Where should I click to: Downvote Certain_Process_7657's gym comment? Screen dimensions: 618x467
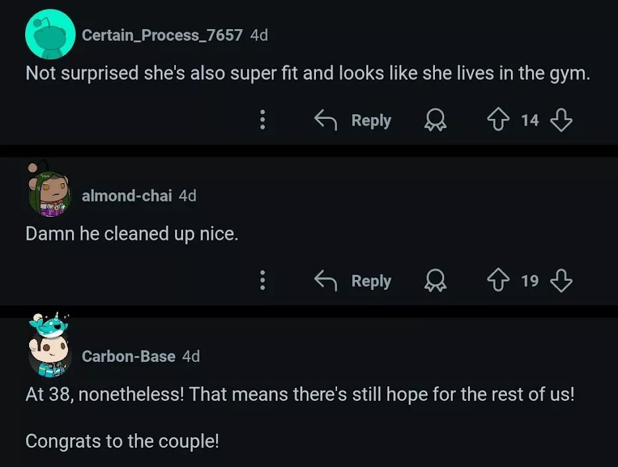tap(560, 120)
